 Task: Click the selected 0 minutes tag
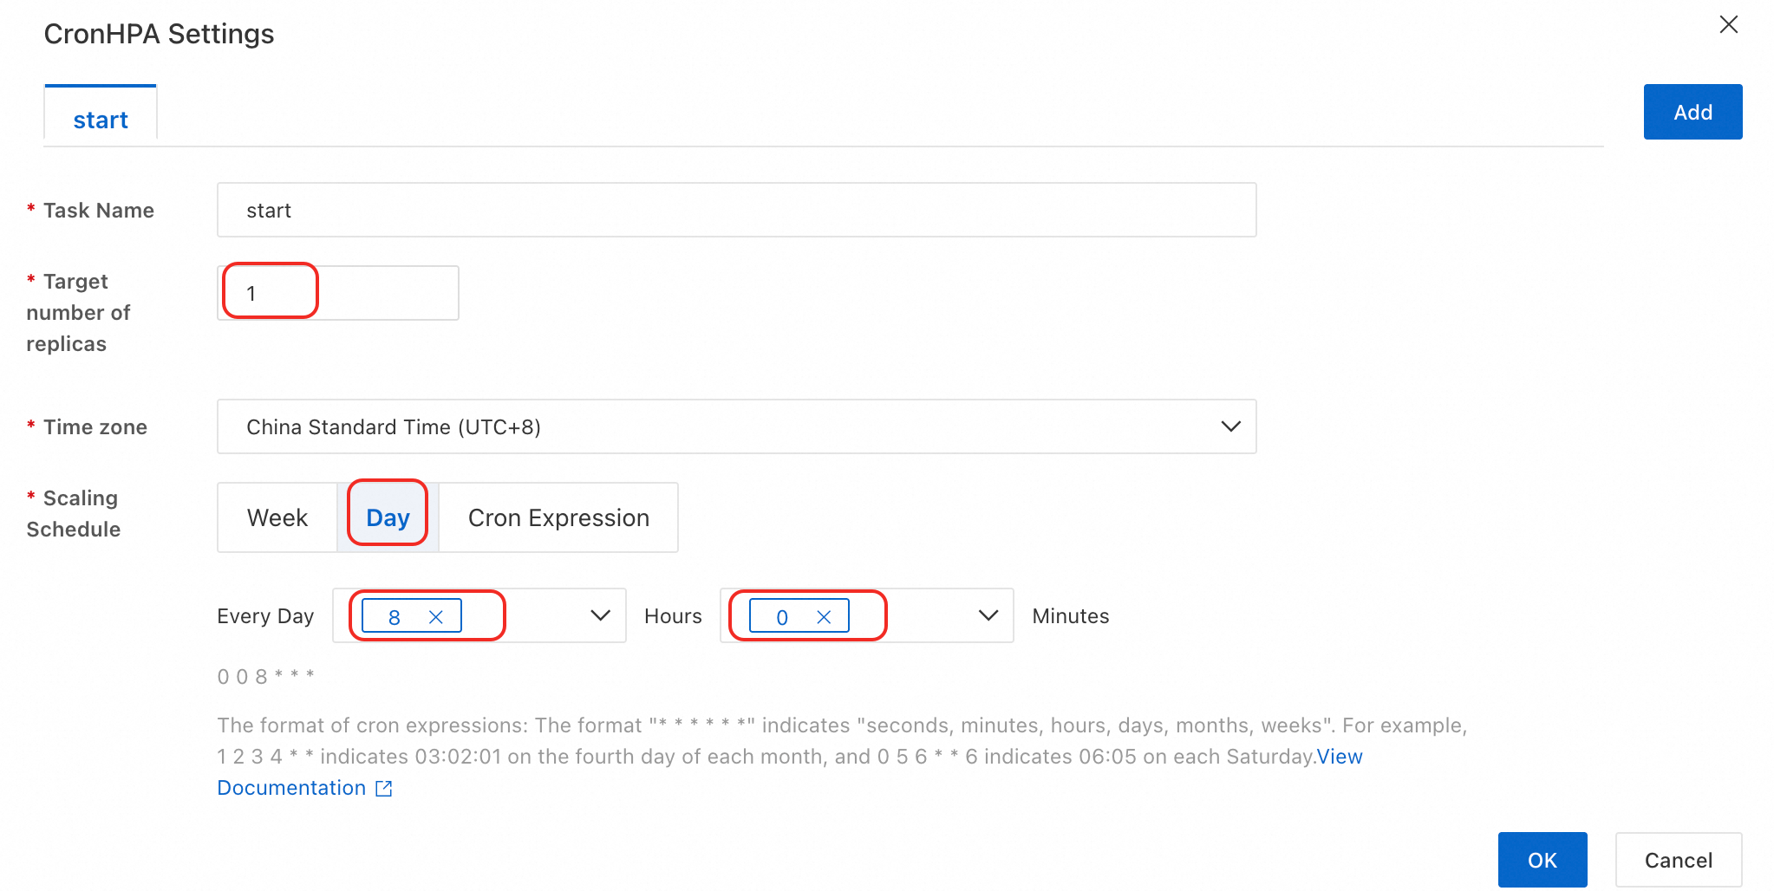[782, 617]
